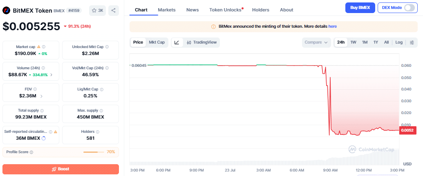
Task: Click the #4159 rank badge
Action: (74, 11)
